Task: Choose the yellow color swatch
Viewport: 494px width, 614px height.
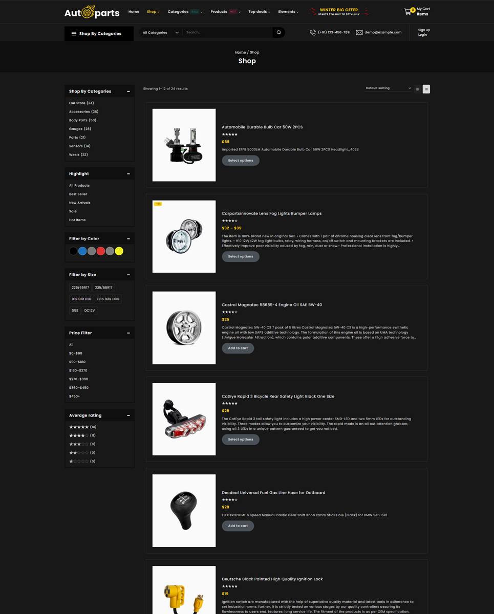Action: click(119, 251)
